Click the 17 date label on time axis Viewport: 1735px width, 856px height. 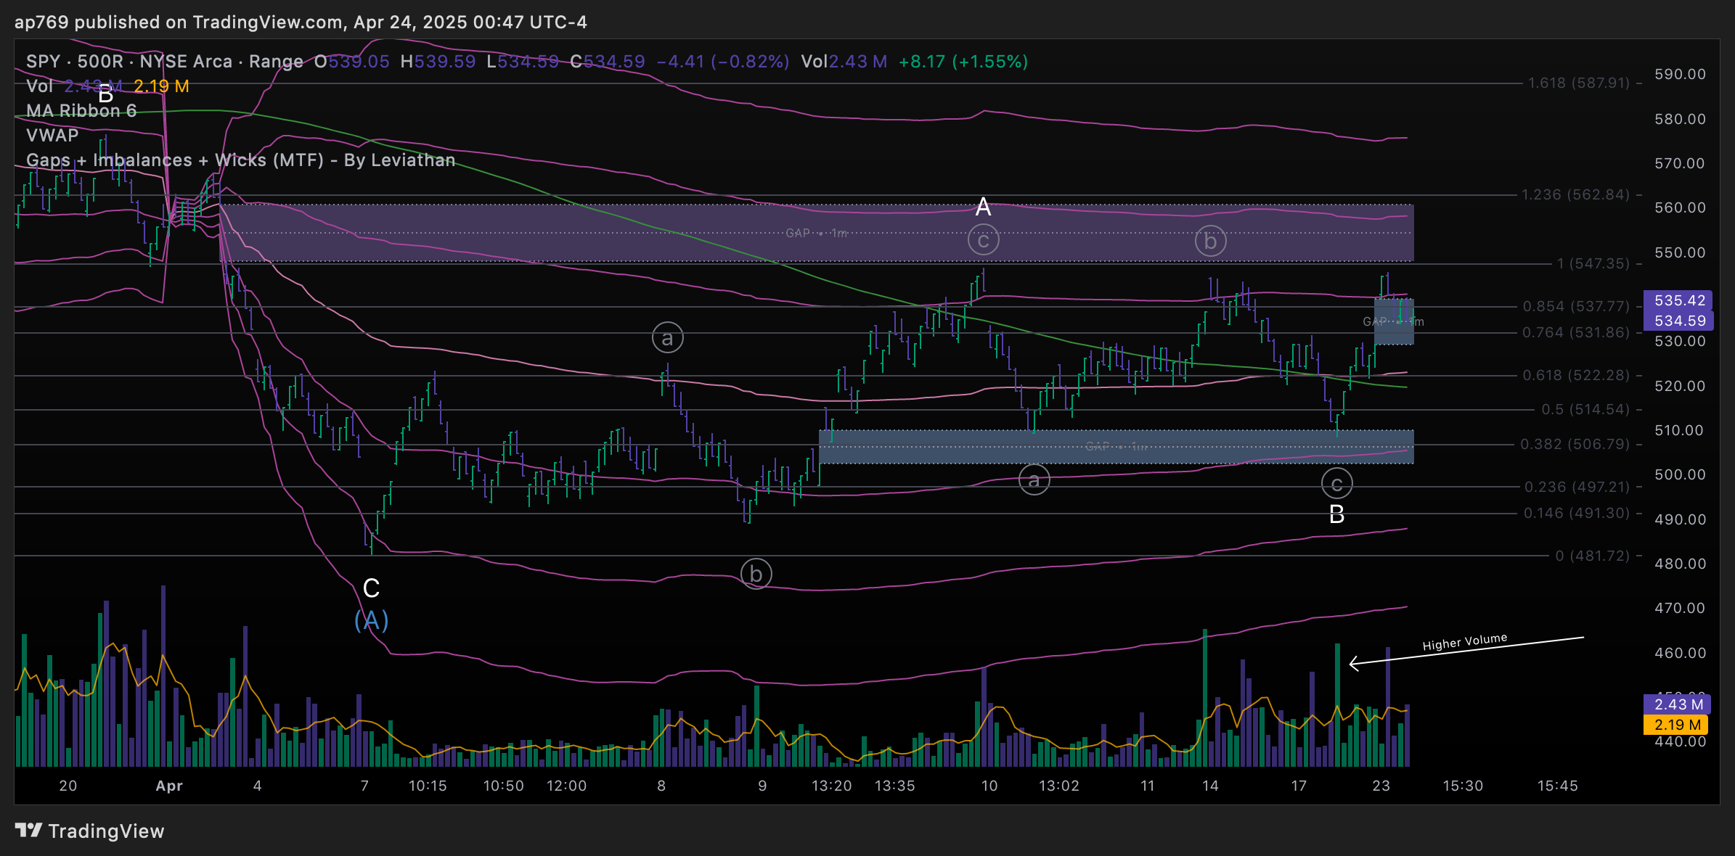(1299, 786)
